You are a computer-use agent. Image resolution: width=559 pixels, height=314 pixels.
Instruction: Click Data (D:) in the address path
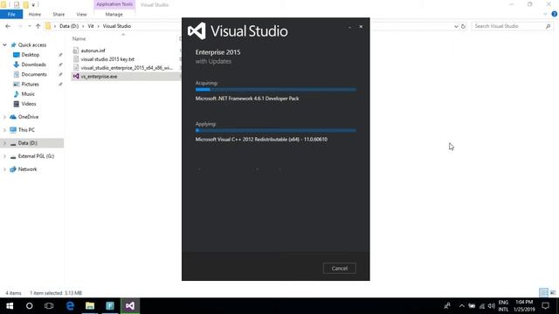click(x=69, y=26)
